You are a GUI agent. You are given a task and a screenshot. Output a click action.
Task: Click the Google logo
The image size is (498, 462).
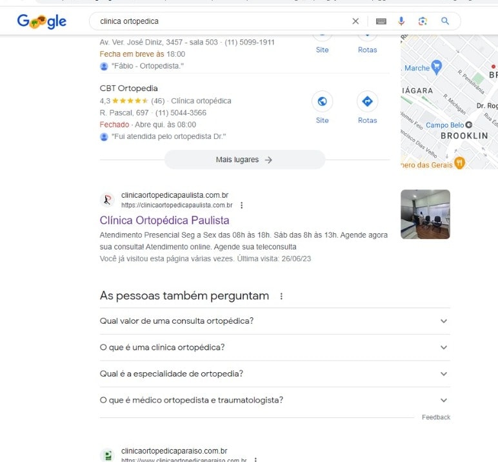[x=41, y=22]
